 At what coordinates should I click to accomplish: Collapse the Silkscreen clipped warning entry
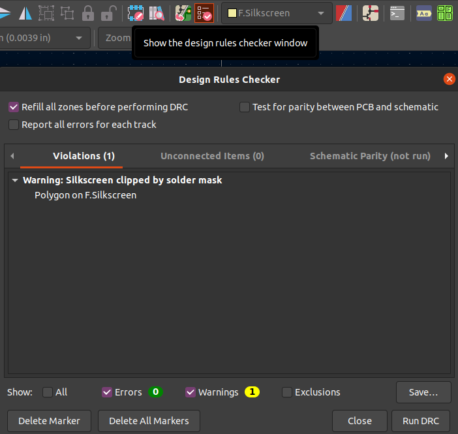click(x=15, y=180)
